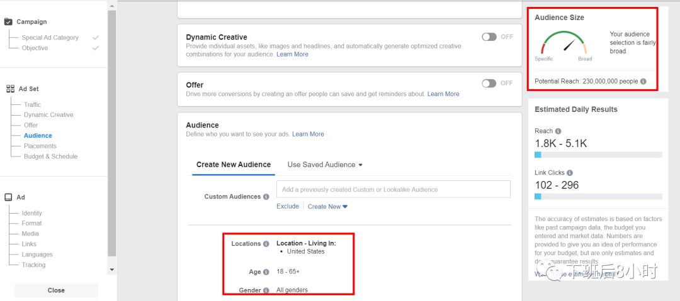Screen dimensions: 680x301
Task: Click the United States location
Action: click(306, 251)
